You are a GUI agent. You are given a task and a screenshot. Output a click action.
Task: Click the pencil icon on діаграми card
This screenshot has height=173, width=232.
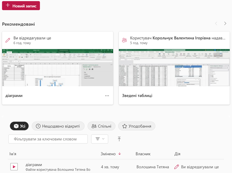(8, 40)
